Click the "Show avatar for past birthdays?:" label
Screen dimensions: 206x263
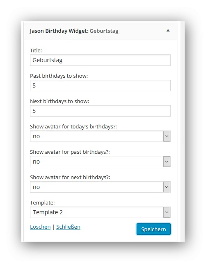point(70,152)
